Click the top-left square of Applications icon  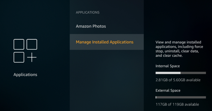[x=19, y=44]
